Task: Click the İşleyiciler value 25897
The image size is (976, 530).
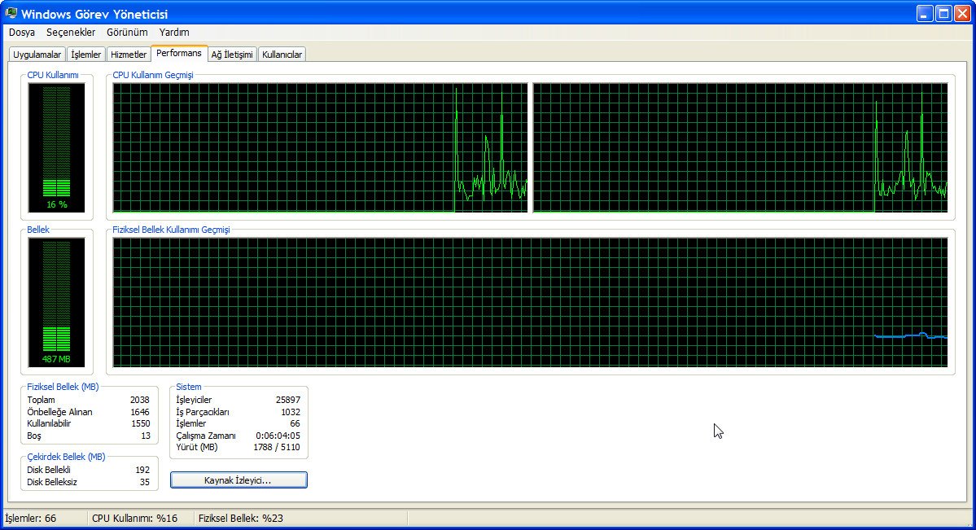Action: pyautogui.click(x=288, y=400)
